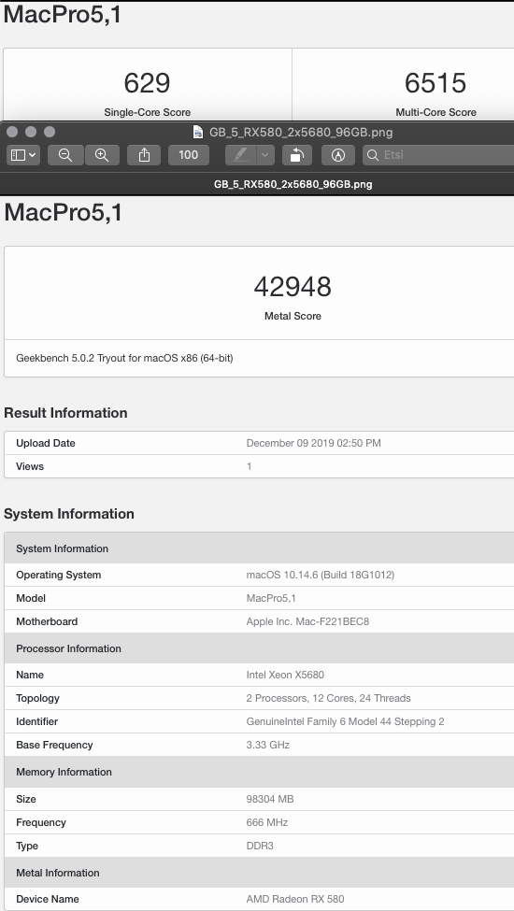514x911 pixels.
Task: Close the Preview window with the first title-bar button
Action: point(12,132)
